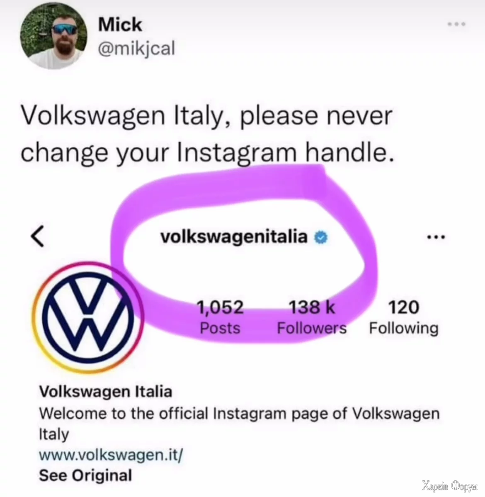
Task: Open the 120 Following list
Action: click(x=404, y=317)
